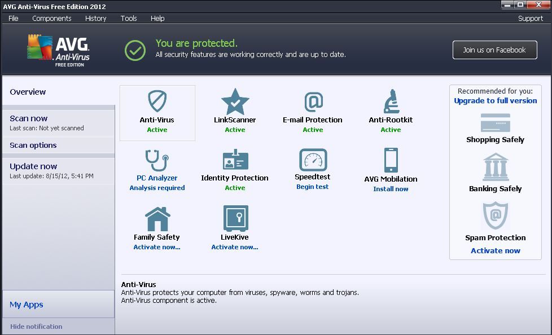
Task: Click the Upgrade to full version link
Action: [496, 100]
